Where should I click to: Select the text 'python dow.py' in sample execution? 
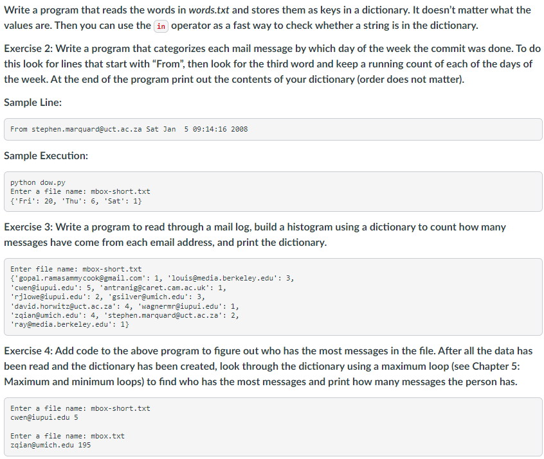[39, 182]
